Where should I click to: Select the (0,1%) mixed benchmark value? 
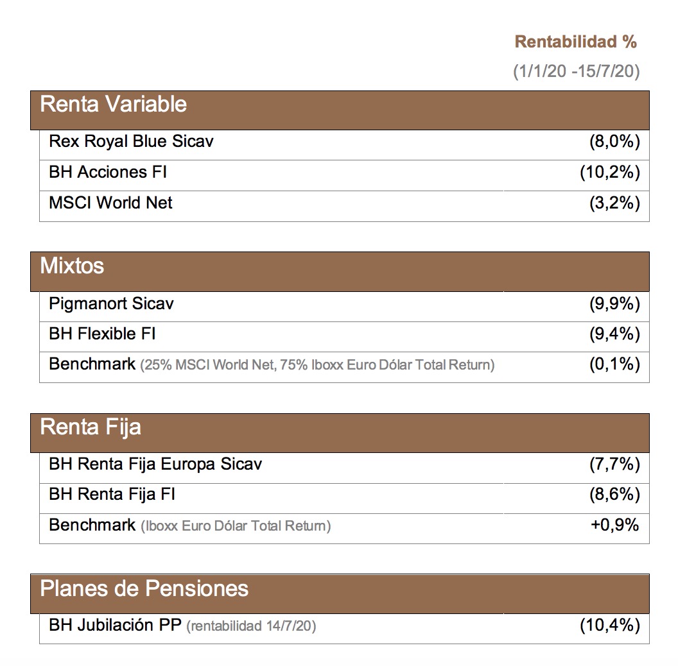click(614, 364)
